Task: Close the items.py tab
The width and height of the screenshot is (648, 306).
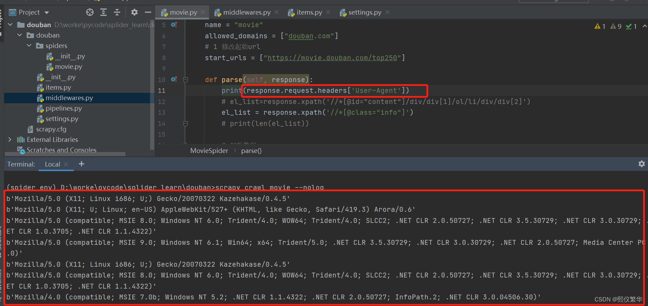Action: 328,13
